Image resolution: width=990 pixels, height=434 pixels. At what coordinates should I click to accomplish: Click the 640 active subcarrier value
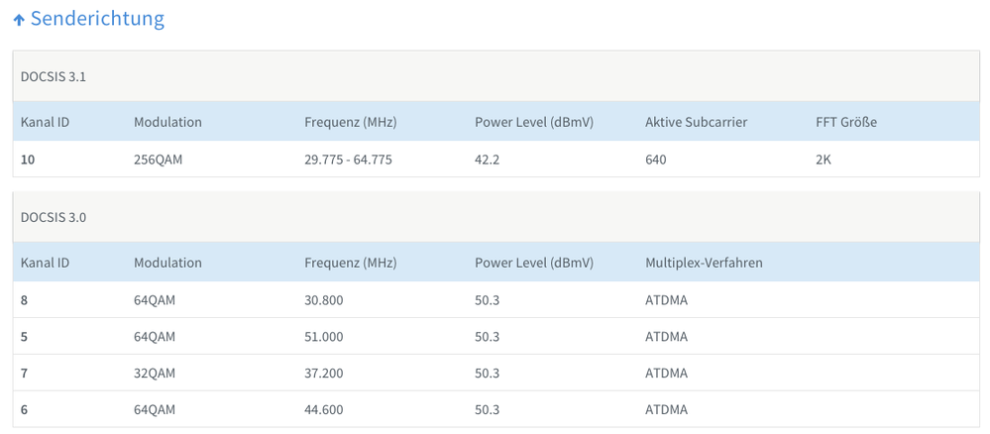pyautogui.click(x=655, y=160)
